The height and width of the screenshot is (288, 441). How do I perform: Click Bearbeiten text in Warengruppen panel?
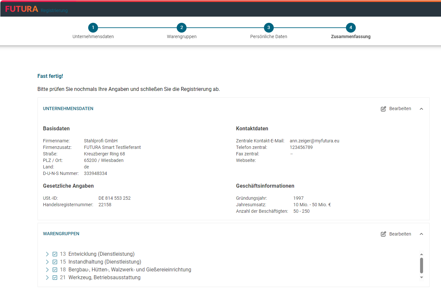400,234
